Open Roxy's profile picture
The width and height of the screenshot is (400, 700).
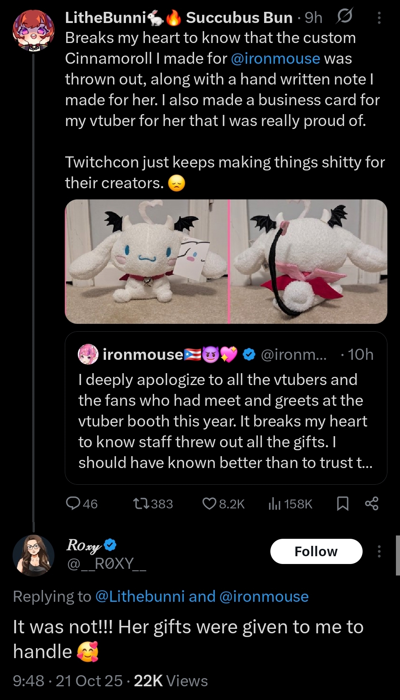[x=33, y=555]
